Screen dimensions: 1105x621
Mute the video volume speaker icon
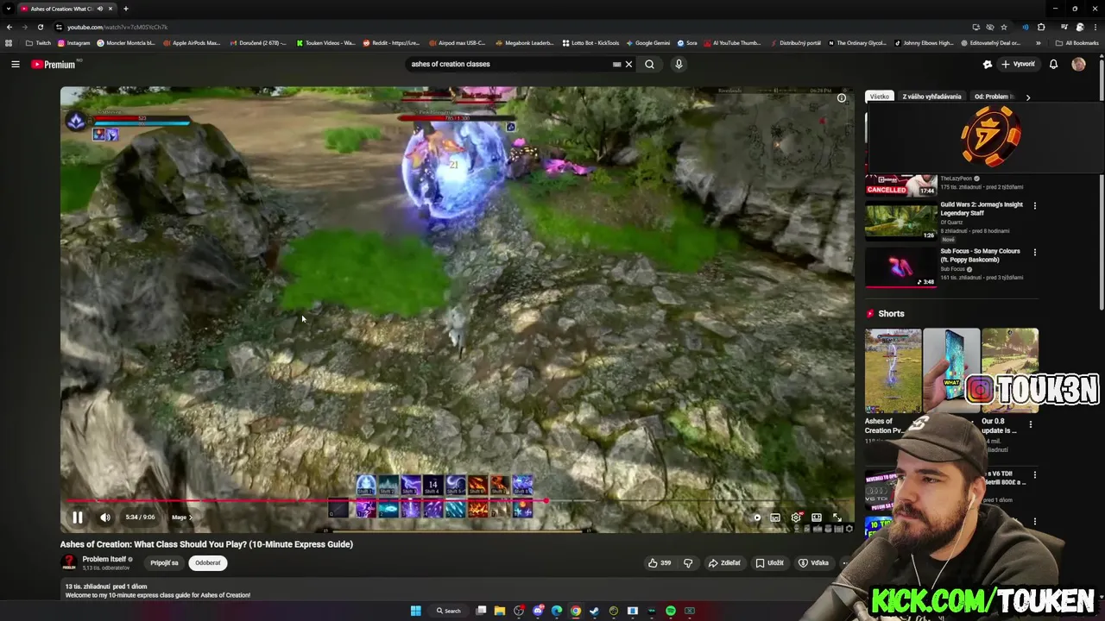(105, 517)
